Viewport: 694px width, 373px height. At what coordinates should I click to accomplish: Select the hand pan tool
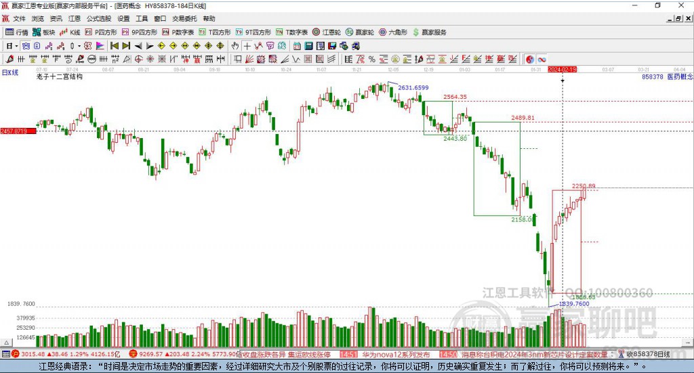pyautogui.click(x=235, y=46)
